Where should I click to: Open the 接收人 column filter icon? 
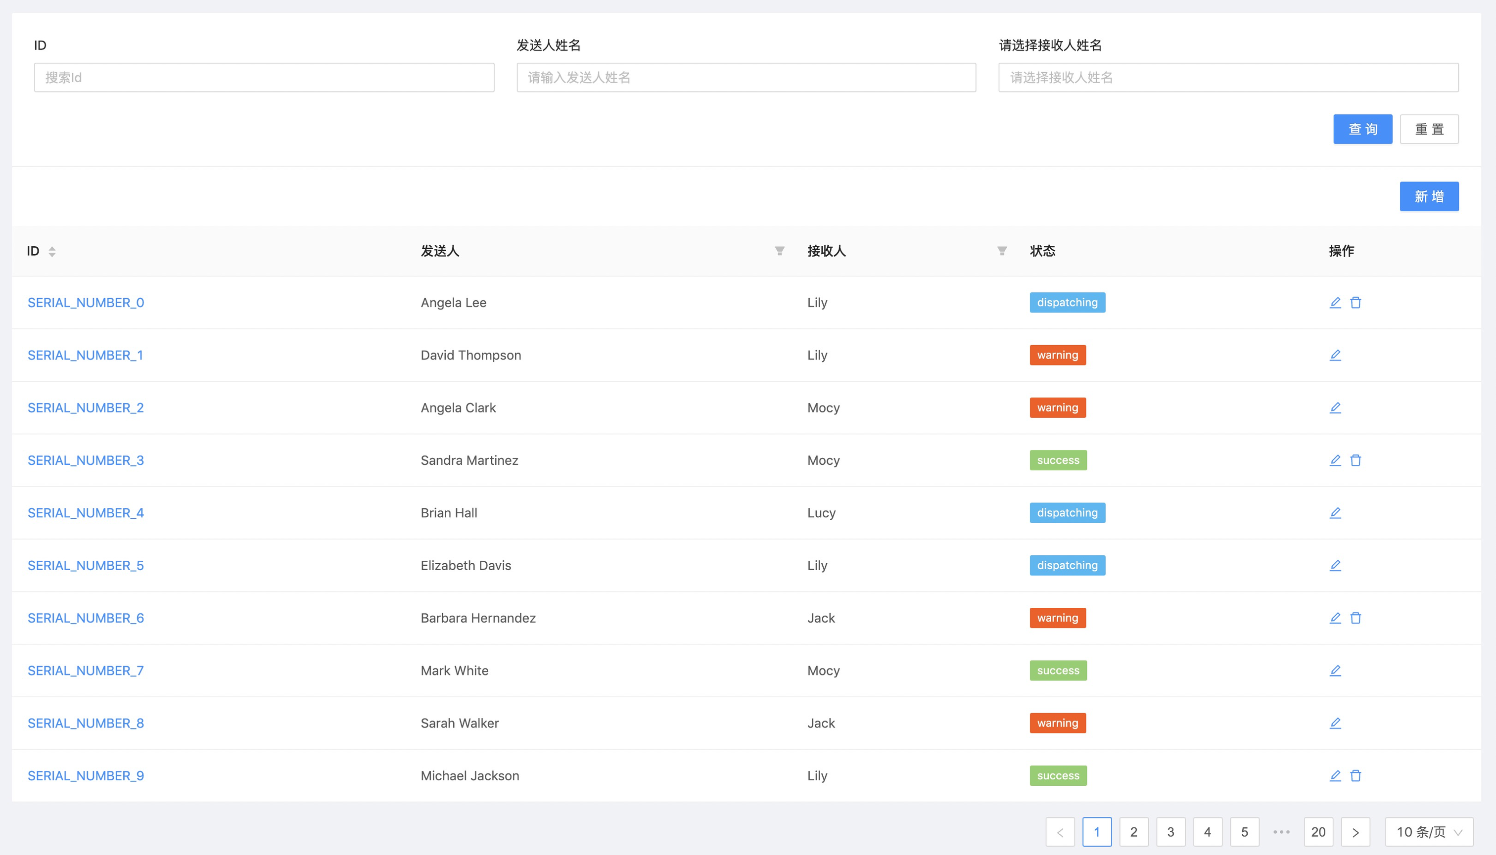[1002, 251]
